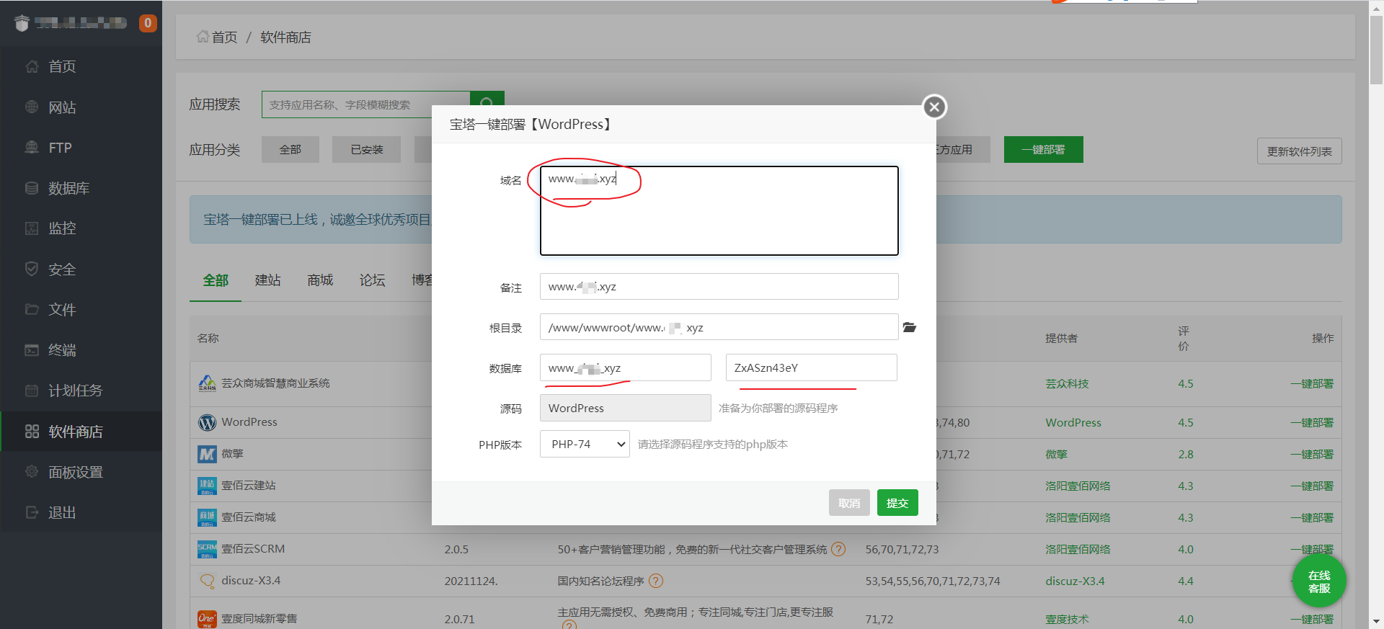Click the panel shield logo icon
The image size is (1384, 629).
click(22, 24)
